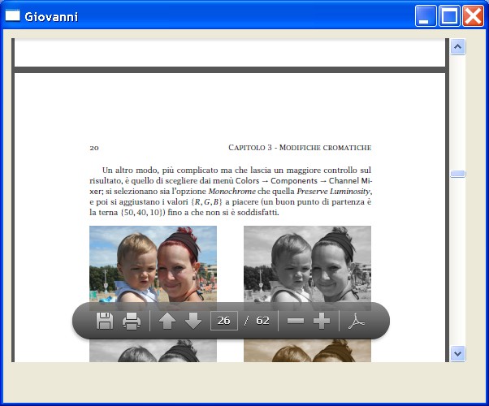Image resolution: width=489 pixels, height=406 pixels.
Task: Select the grayscale photo on the right
Action: tap(307, 262)
